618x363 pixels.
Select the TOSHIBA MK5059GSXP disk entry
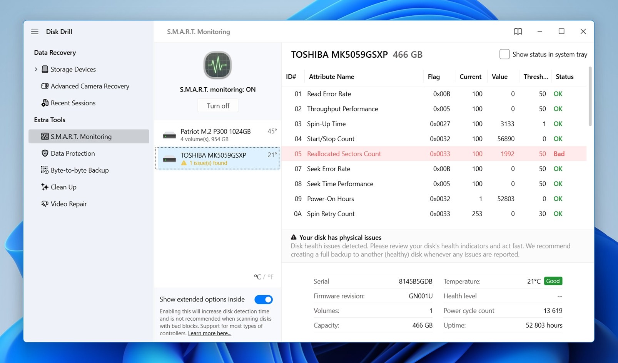coord(217,158)
